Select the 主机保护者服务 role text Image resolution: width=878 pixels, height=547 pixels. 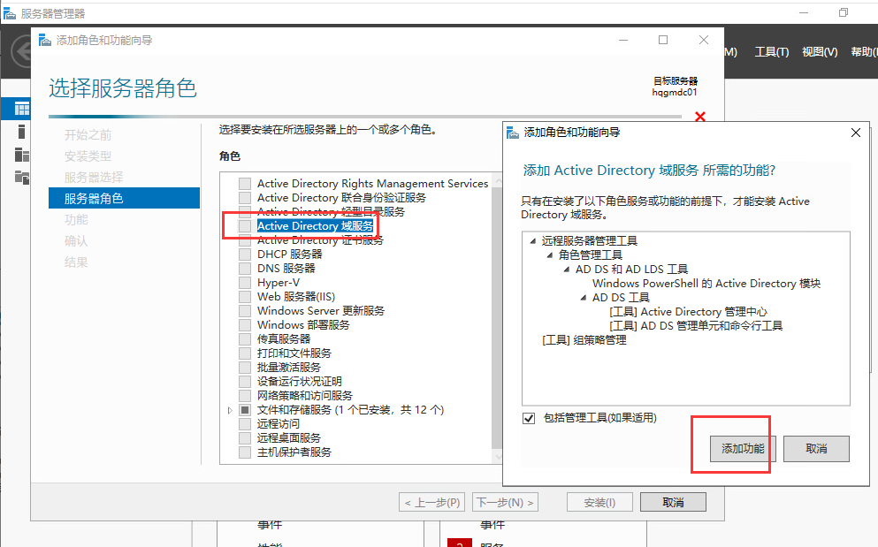pos(294,452)
